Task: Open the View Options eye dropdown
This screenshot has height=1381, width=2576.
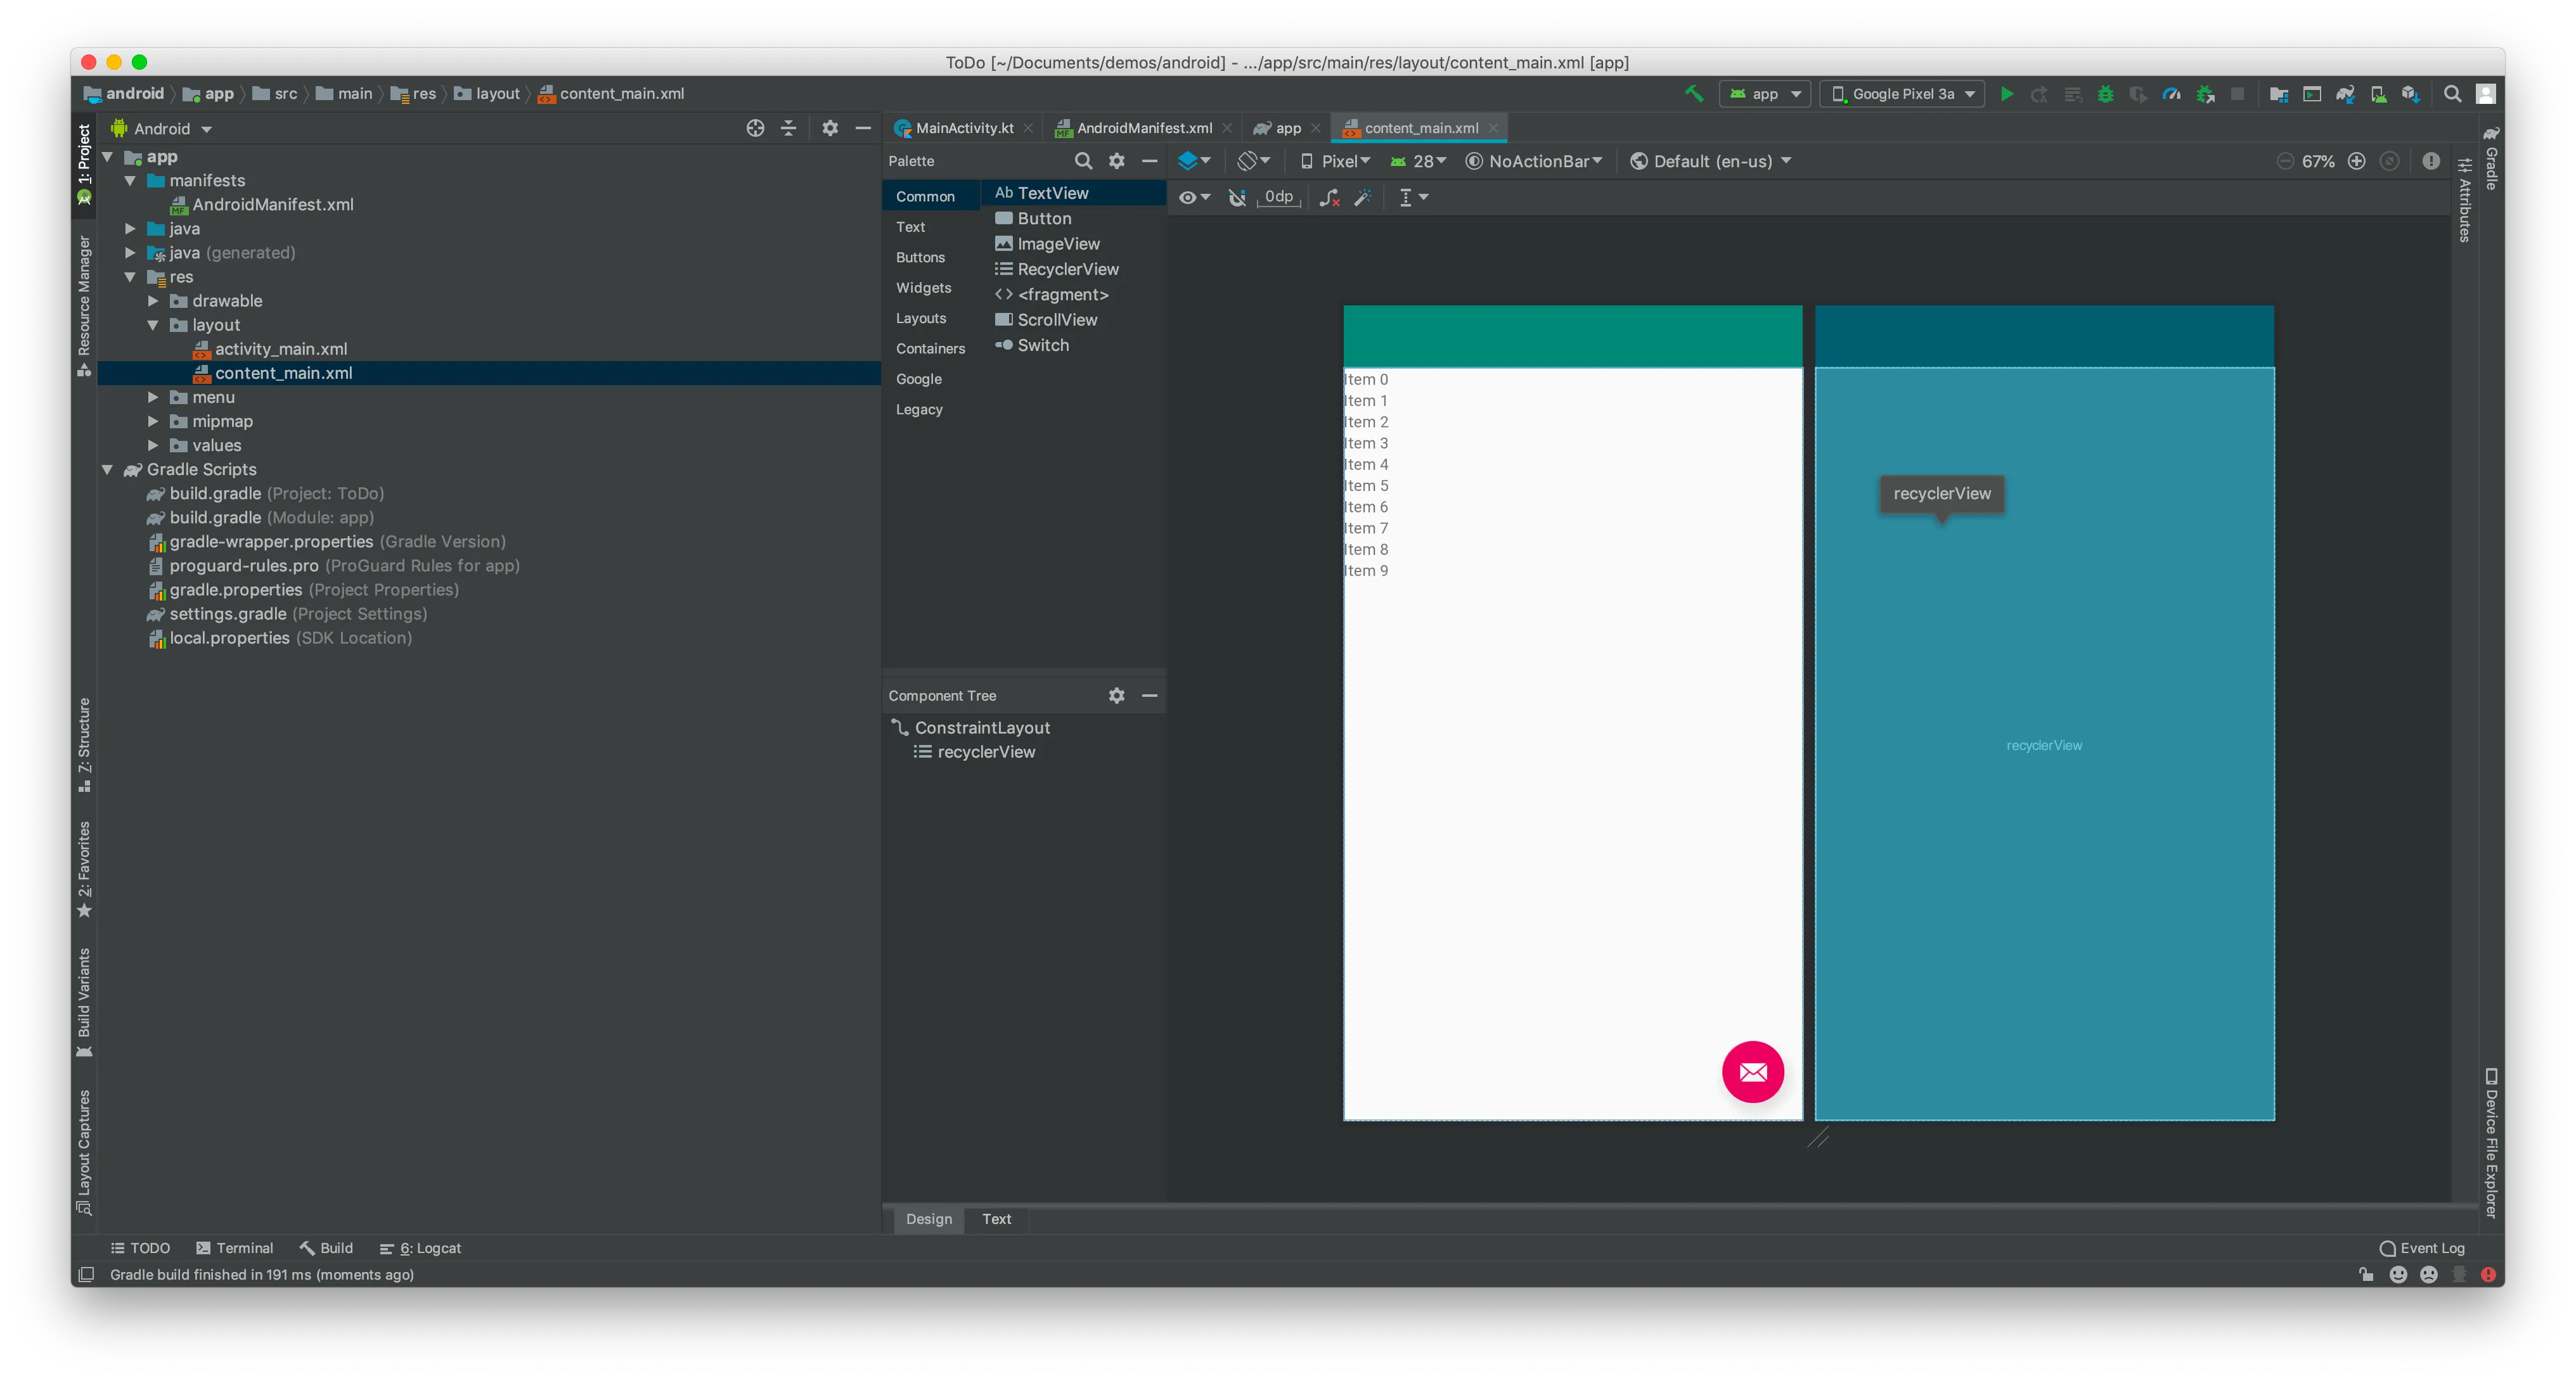Action: point(1194,198)
